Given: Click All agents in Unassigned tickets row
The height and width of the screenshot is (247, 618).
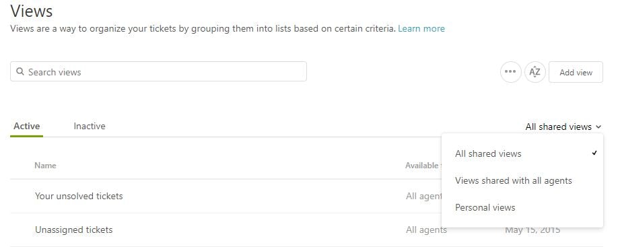Looking at the screenshot, I should (426, 230).
